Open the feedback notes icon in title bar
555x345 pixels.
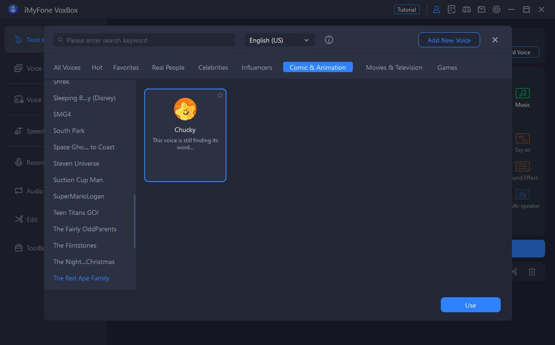tap(451, 9)
